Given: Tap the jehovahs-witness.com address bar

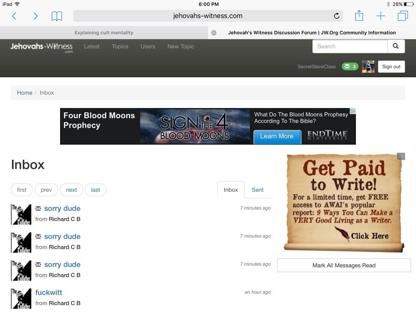Looking at the screenshot, I should (x=208, y=16).
